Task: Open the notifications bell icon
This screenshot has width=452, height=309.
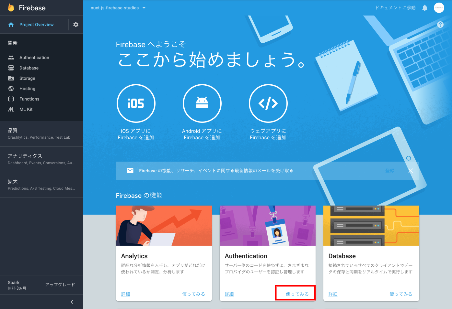Action: point(425,8)
